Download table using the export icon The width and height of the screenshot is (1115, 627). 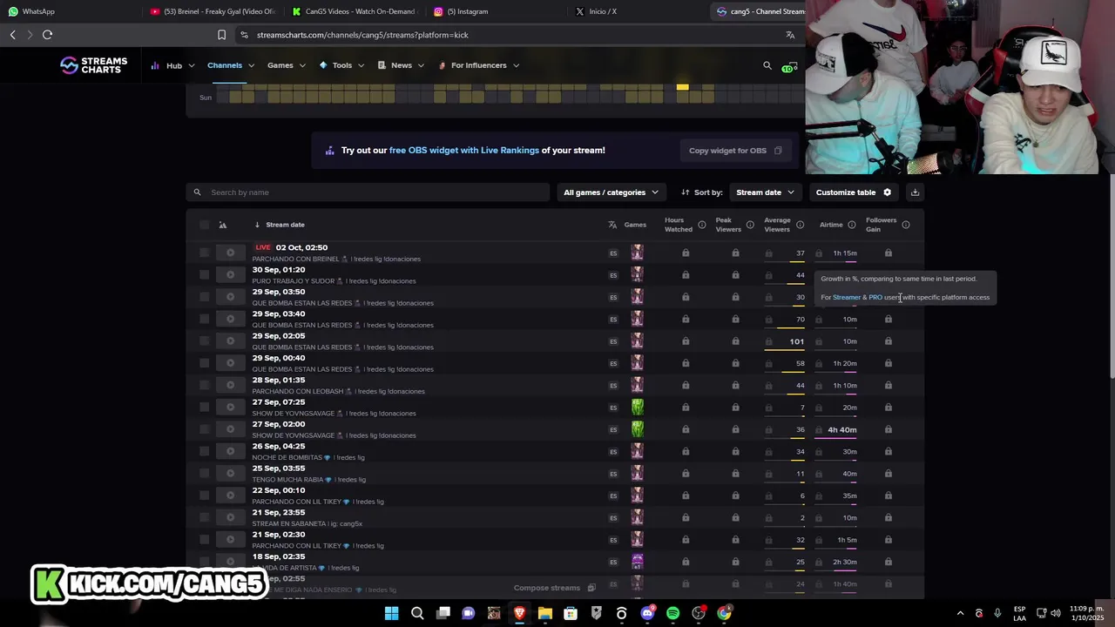click(x=915, y=192)
